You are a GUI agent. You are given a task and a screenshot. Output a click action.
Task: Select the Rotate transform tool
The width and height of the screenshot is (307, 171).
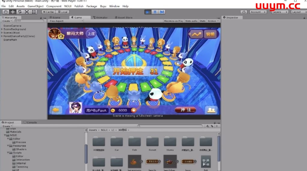pos(20,12)
